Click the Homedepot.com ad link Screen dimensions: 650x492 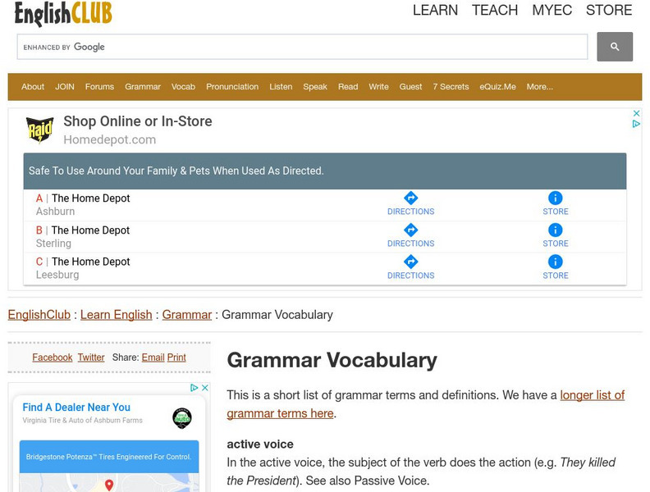pyautogui.click(x=109, y=139)
